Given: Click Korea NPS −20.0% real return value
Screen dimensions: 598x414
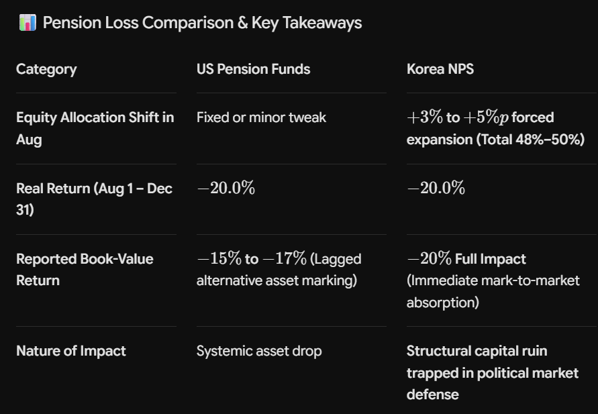Looking at the screenshot, I should pos(436,188).
